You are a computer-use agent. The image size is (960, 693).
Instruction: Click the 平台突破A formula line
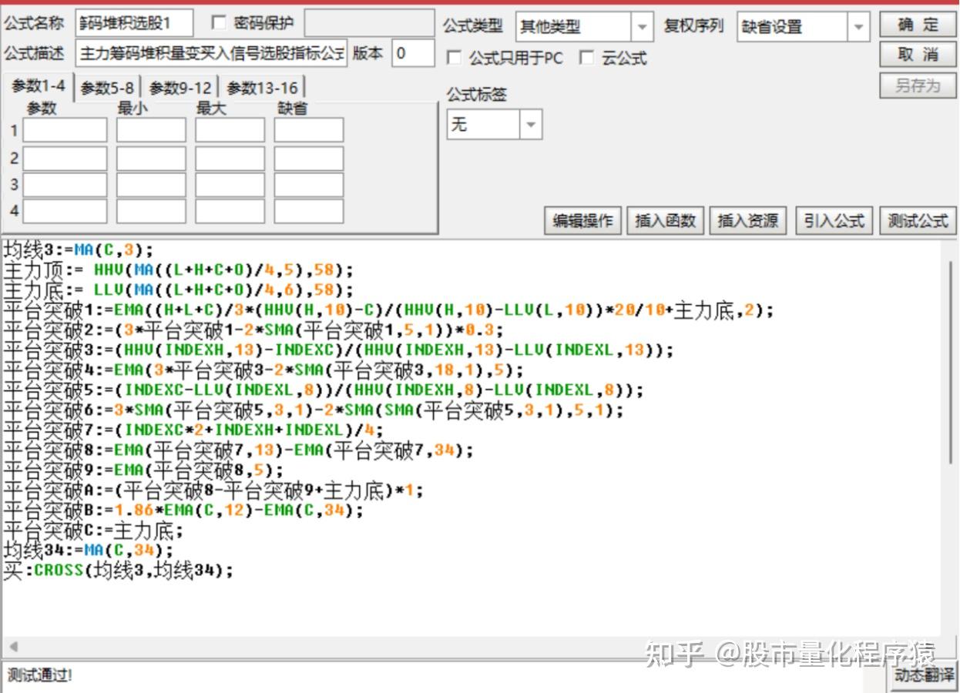click(213, 490)
